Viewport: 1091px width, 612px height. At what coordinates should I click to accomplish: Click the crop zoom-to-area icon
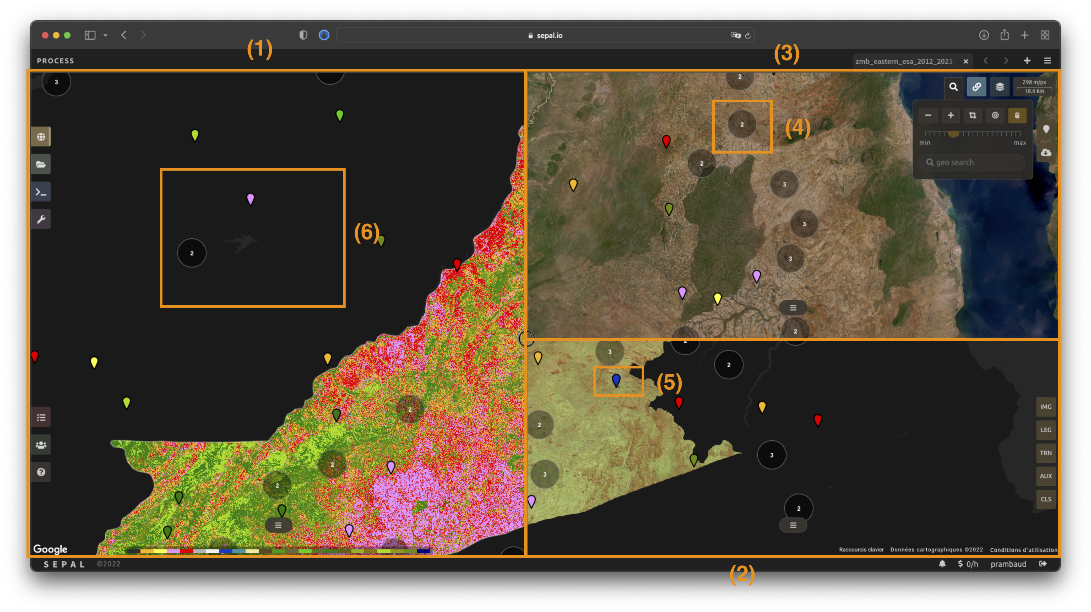972,115
